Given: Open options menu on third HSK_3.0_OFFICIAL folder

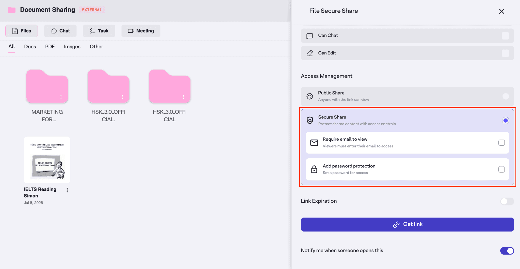Looking at the screenshot, I should (184, 97).
